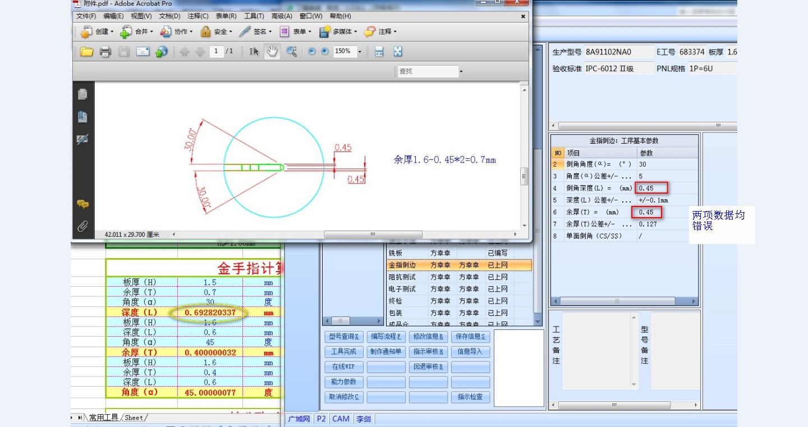Select the 金指倒边 process row

pyautogui.click(x=459, y=265)
